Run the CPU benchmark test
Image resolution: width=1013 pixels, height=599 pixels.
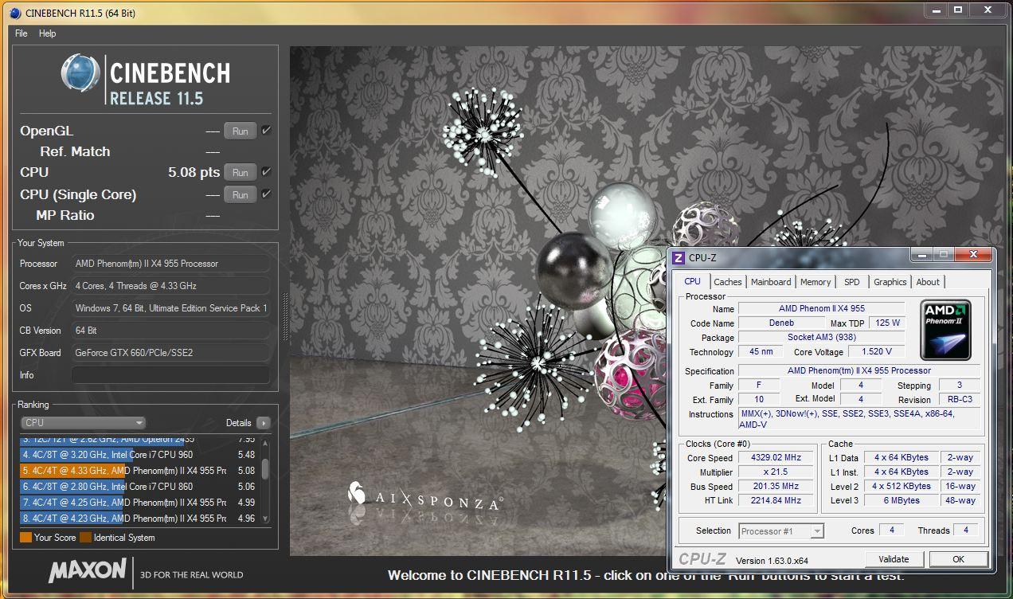pyautogui.click(x=240, y=172)
